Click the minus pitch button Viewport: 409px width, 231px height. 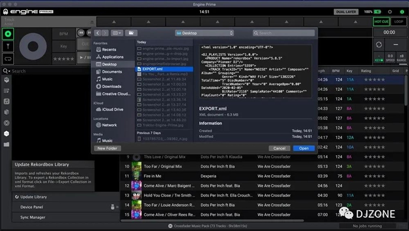coord(396,45)
